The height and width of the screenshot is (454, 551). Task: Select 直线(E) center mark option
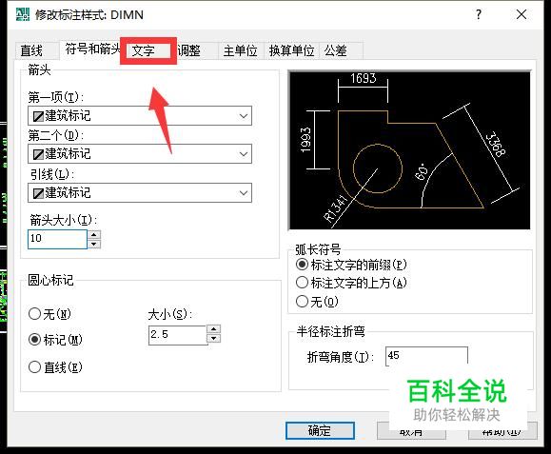55,367
